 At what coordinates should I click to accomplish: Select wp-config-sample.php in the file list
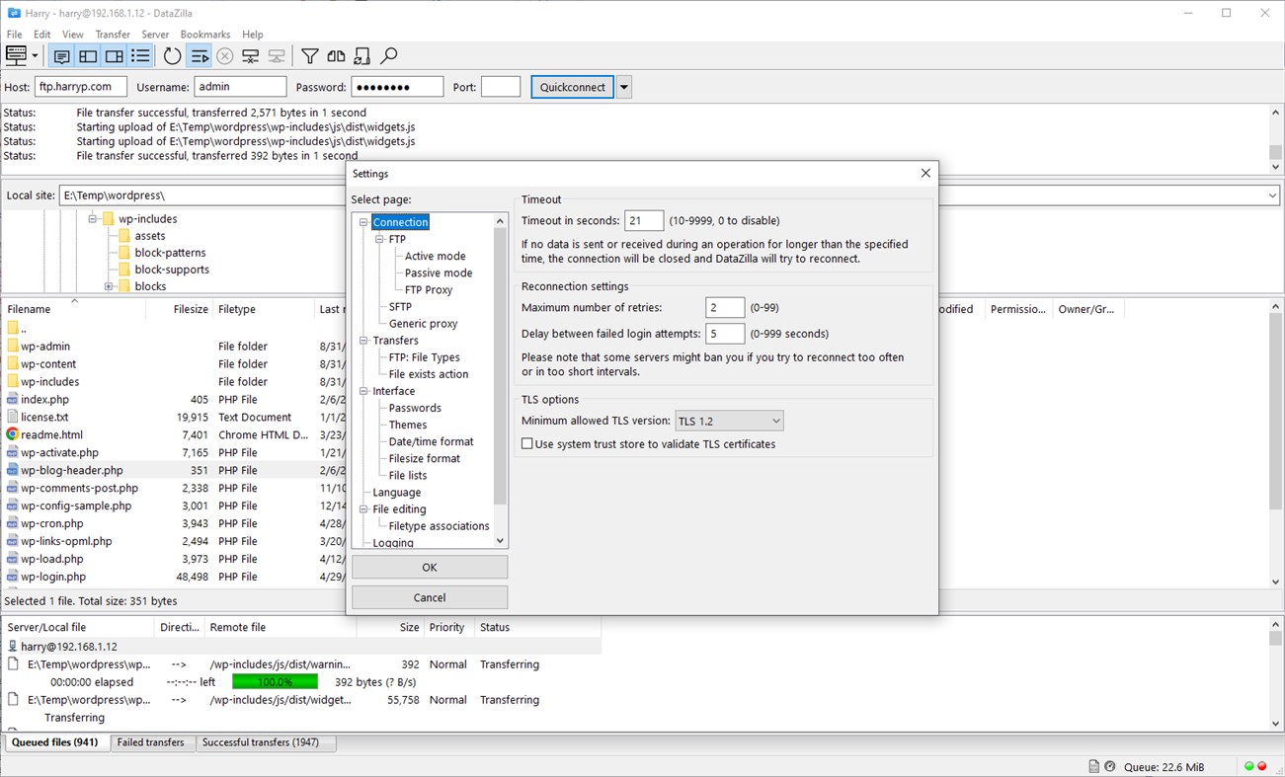click(78, 505)
